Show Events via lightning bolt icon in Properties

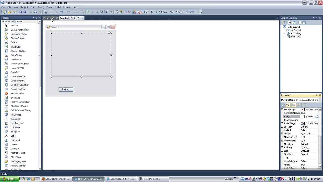click(x=298, y=105)
